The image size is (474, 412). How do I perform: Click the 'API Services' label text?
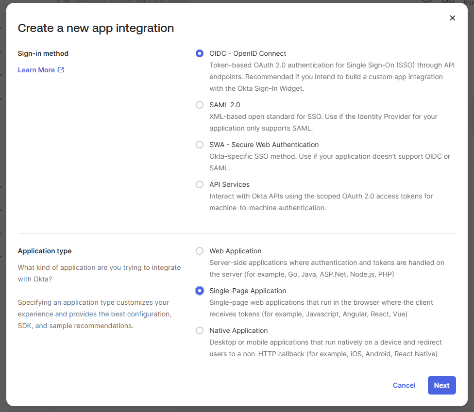pos(229,184)
